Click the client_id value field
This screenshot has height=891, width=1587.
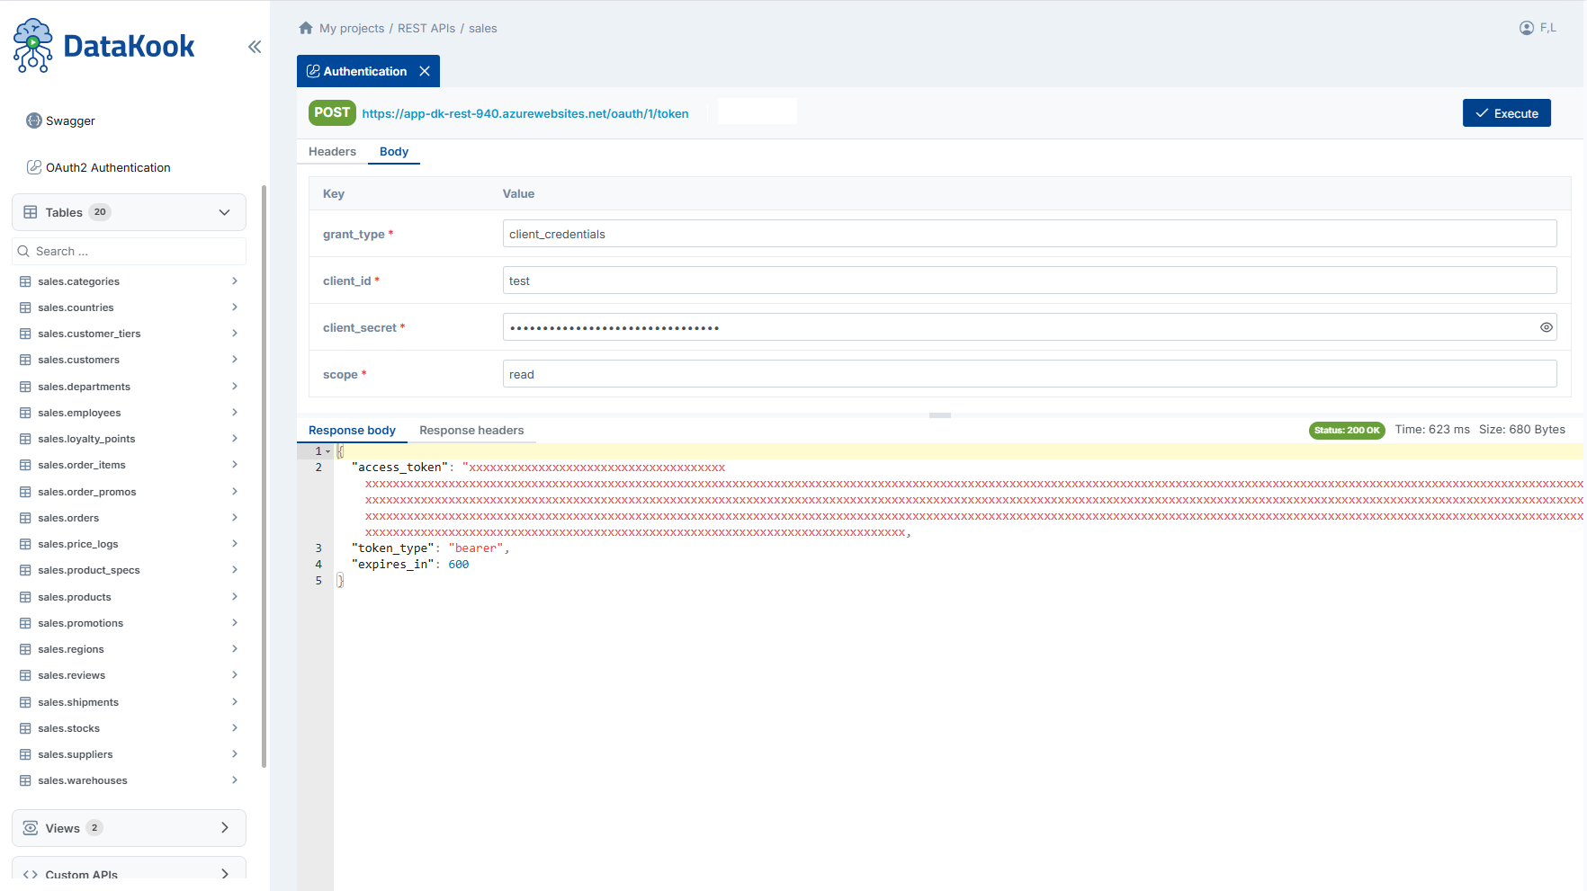click(1029, 281)
